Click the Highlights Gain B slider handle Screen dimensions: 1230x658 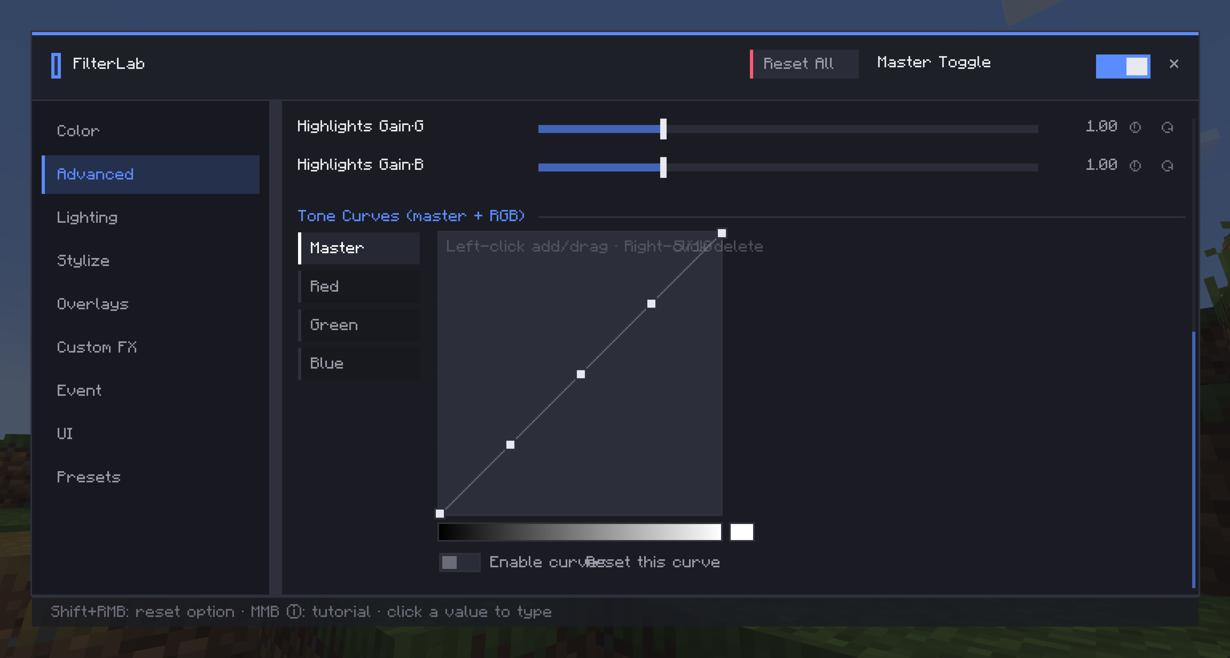(663, 167)
